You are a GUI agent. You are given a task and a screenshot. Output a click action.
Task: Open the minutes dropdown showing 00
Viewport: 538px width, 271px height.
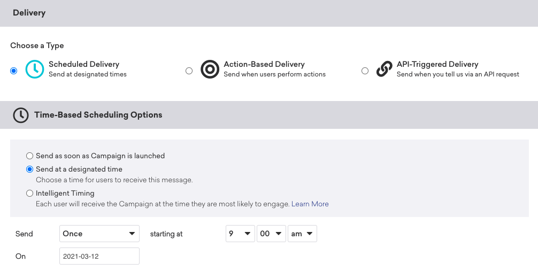[x=271, y=234]
